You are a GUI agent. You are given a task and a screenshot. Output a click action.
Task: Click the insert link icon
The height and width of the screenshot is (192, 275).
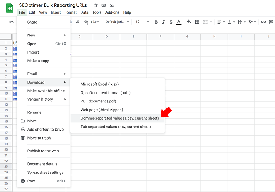pyautogui.click(x=263, y=22)
